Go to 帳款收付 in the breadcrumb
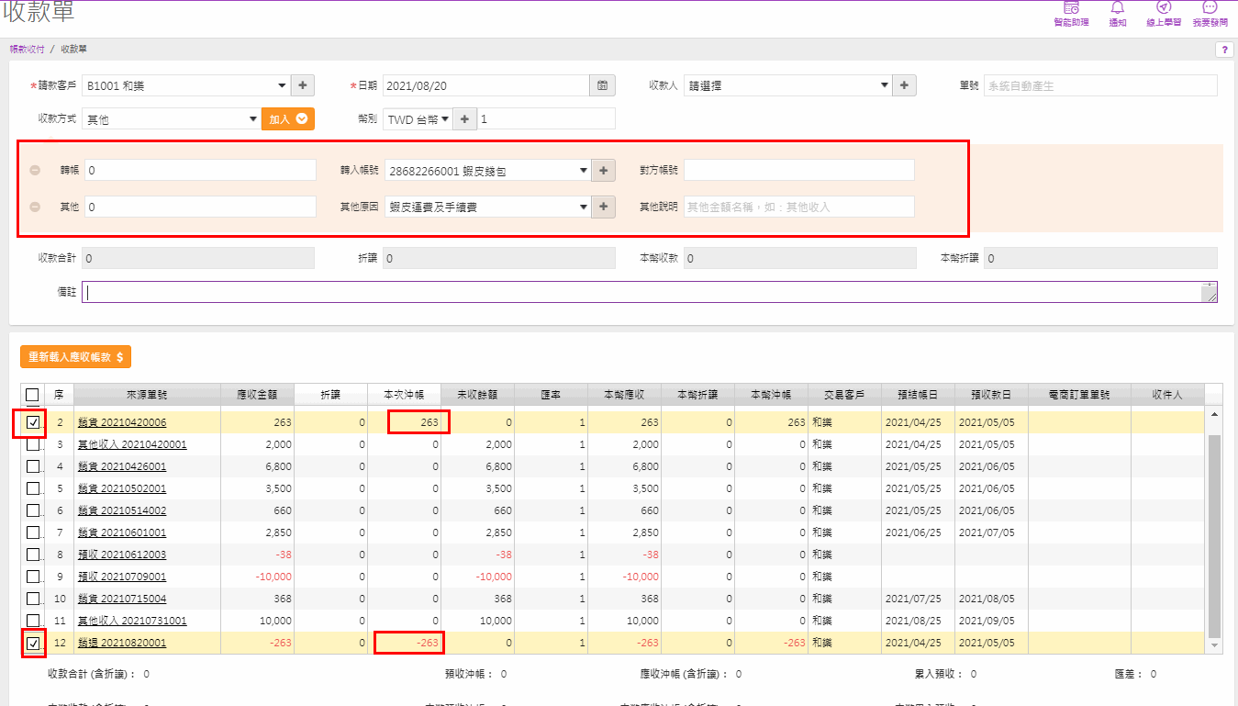This screenshot has height=706, width=1238. pyautogui.click(x=27, y=49)
